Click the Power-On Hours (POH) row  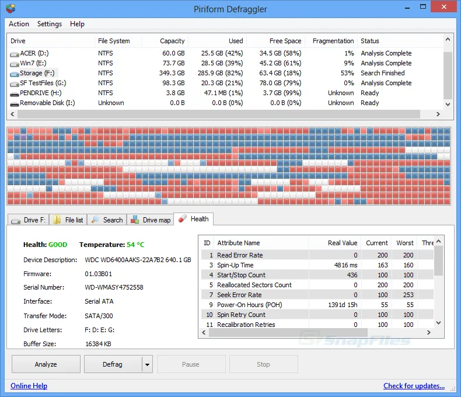(317, 305)
